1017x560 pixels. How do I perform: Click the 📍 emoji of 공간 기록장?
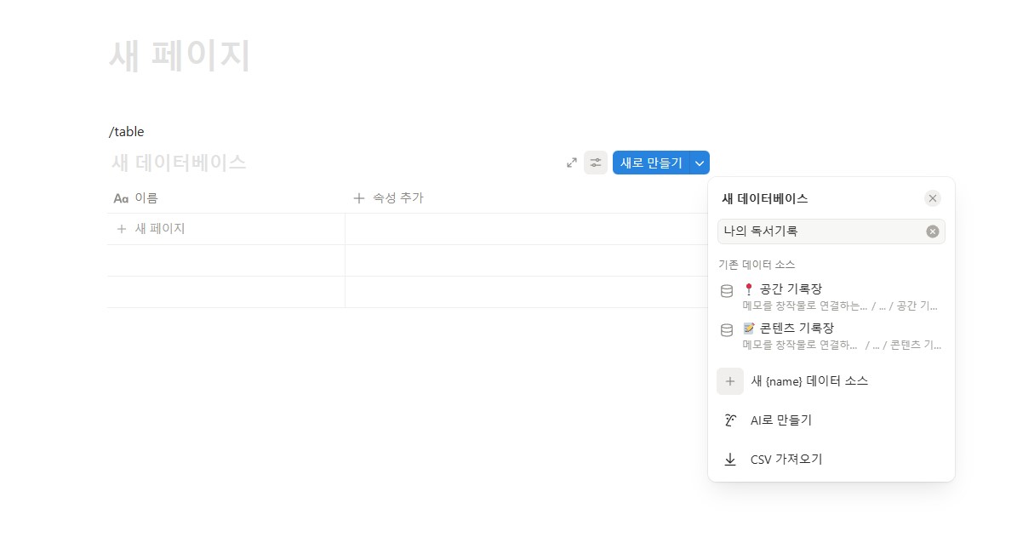tap(748, 289)
